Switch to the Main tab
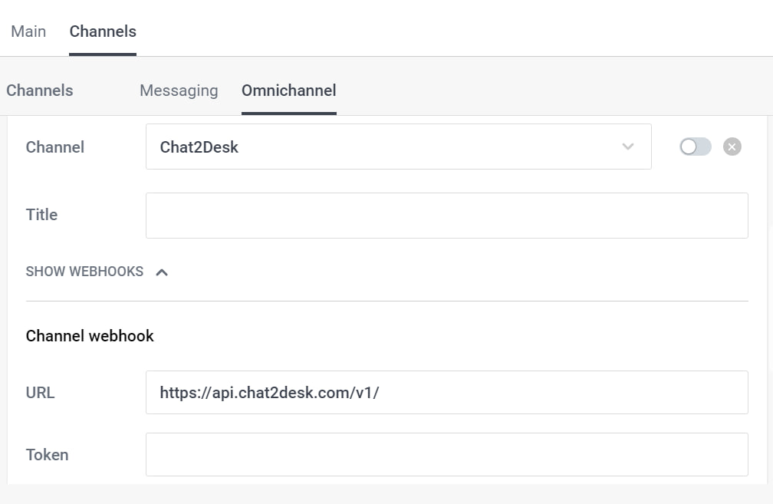Viewport: 773px width, 504px height. tap(28, 31)
